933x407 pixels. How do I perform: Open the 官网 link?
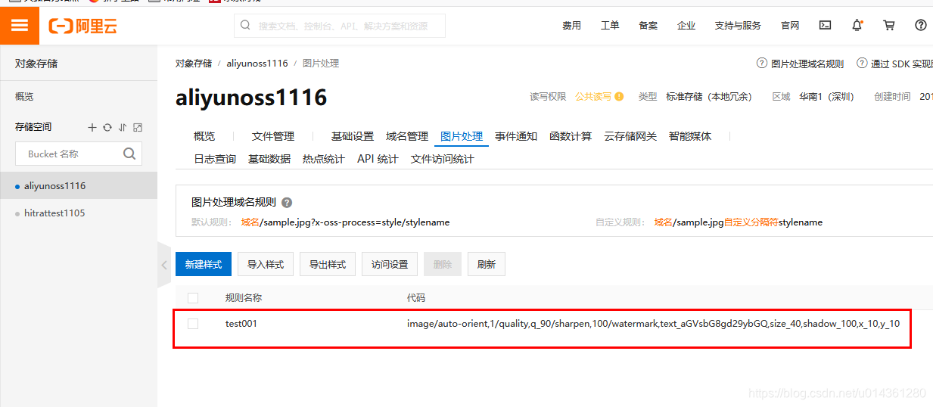790,26
